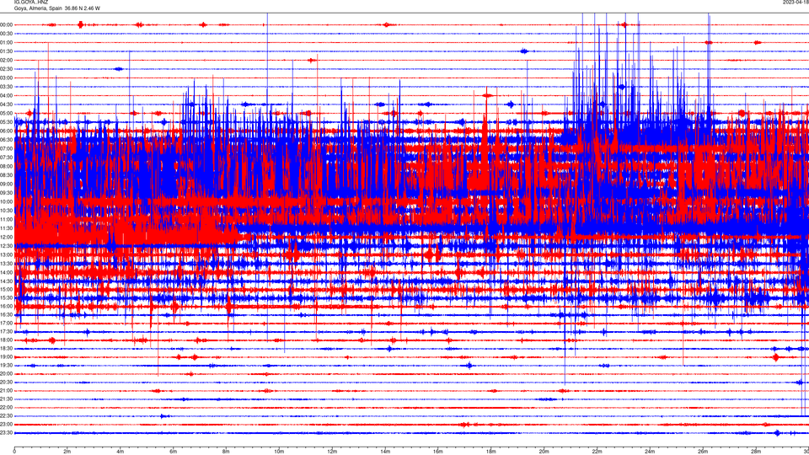Choose the '23:30' row label
The height and width of the screenshot is (455, 809).
(6, 433)
